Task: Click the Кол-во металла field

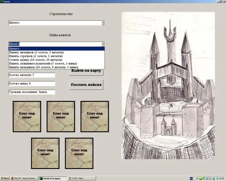Action: [x=32, y=75]
